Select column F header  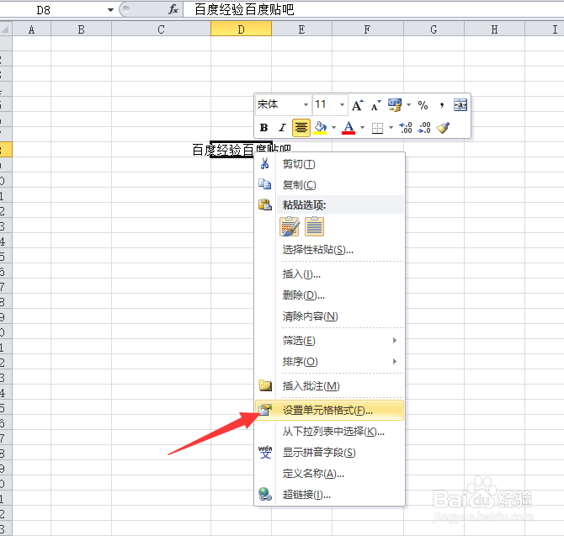(368, 29)
